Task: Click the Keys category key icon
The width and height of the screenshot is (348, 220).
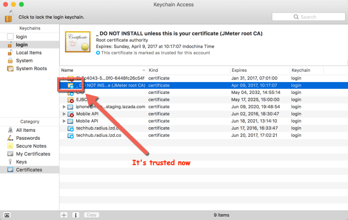Action: 10,162
